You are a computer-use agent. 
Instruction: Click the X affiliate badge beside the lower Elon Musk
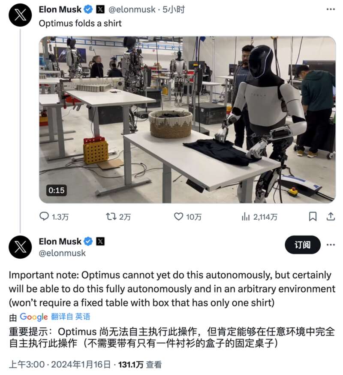[100, 241]
